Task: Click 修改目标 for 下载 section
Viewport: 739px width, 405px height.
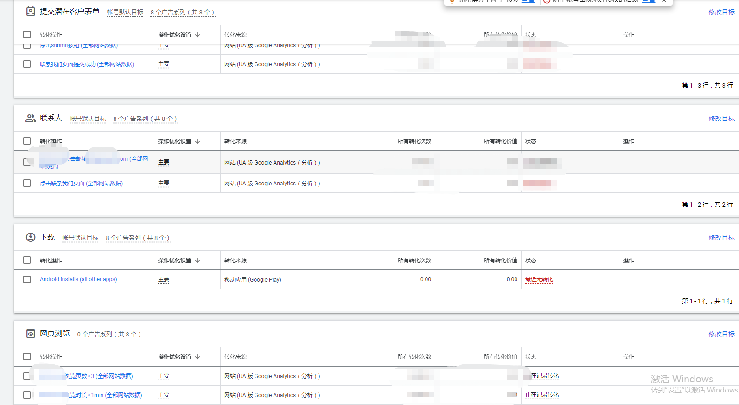Action: point(721,238)
